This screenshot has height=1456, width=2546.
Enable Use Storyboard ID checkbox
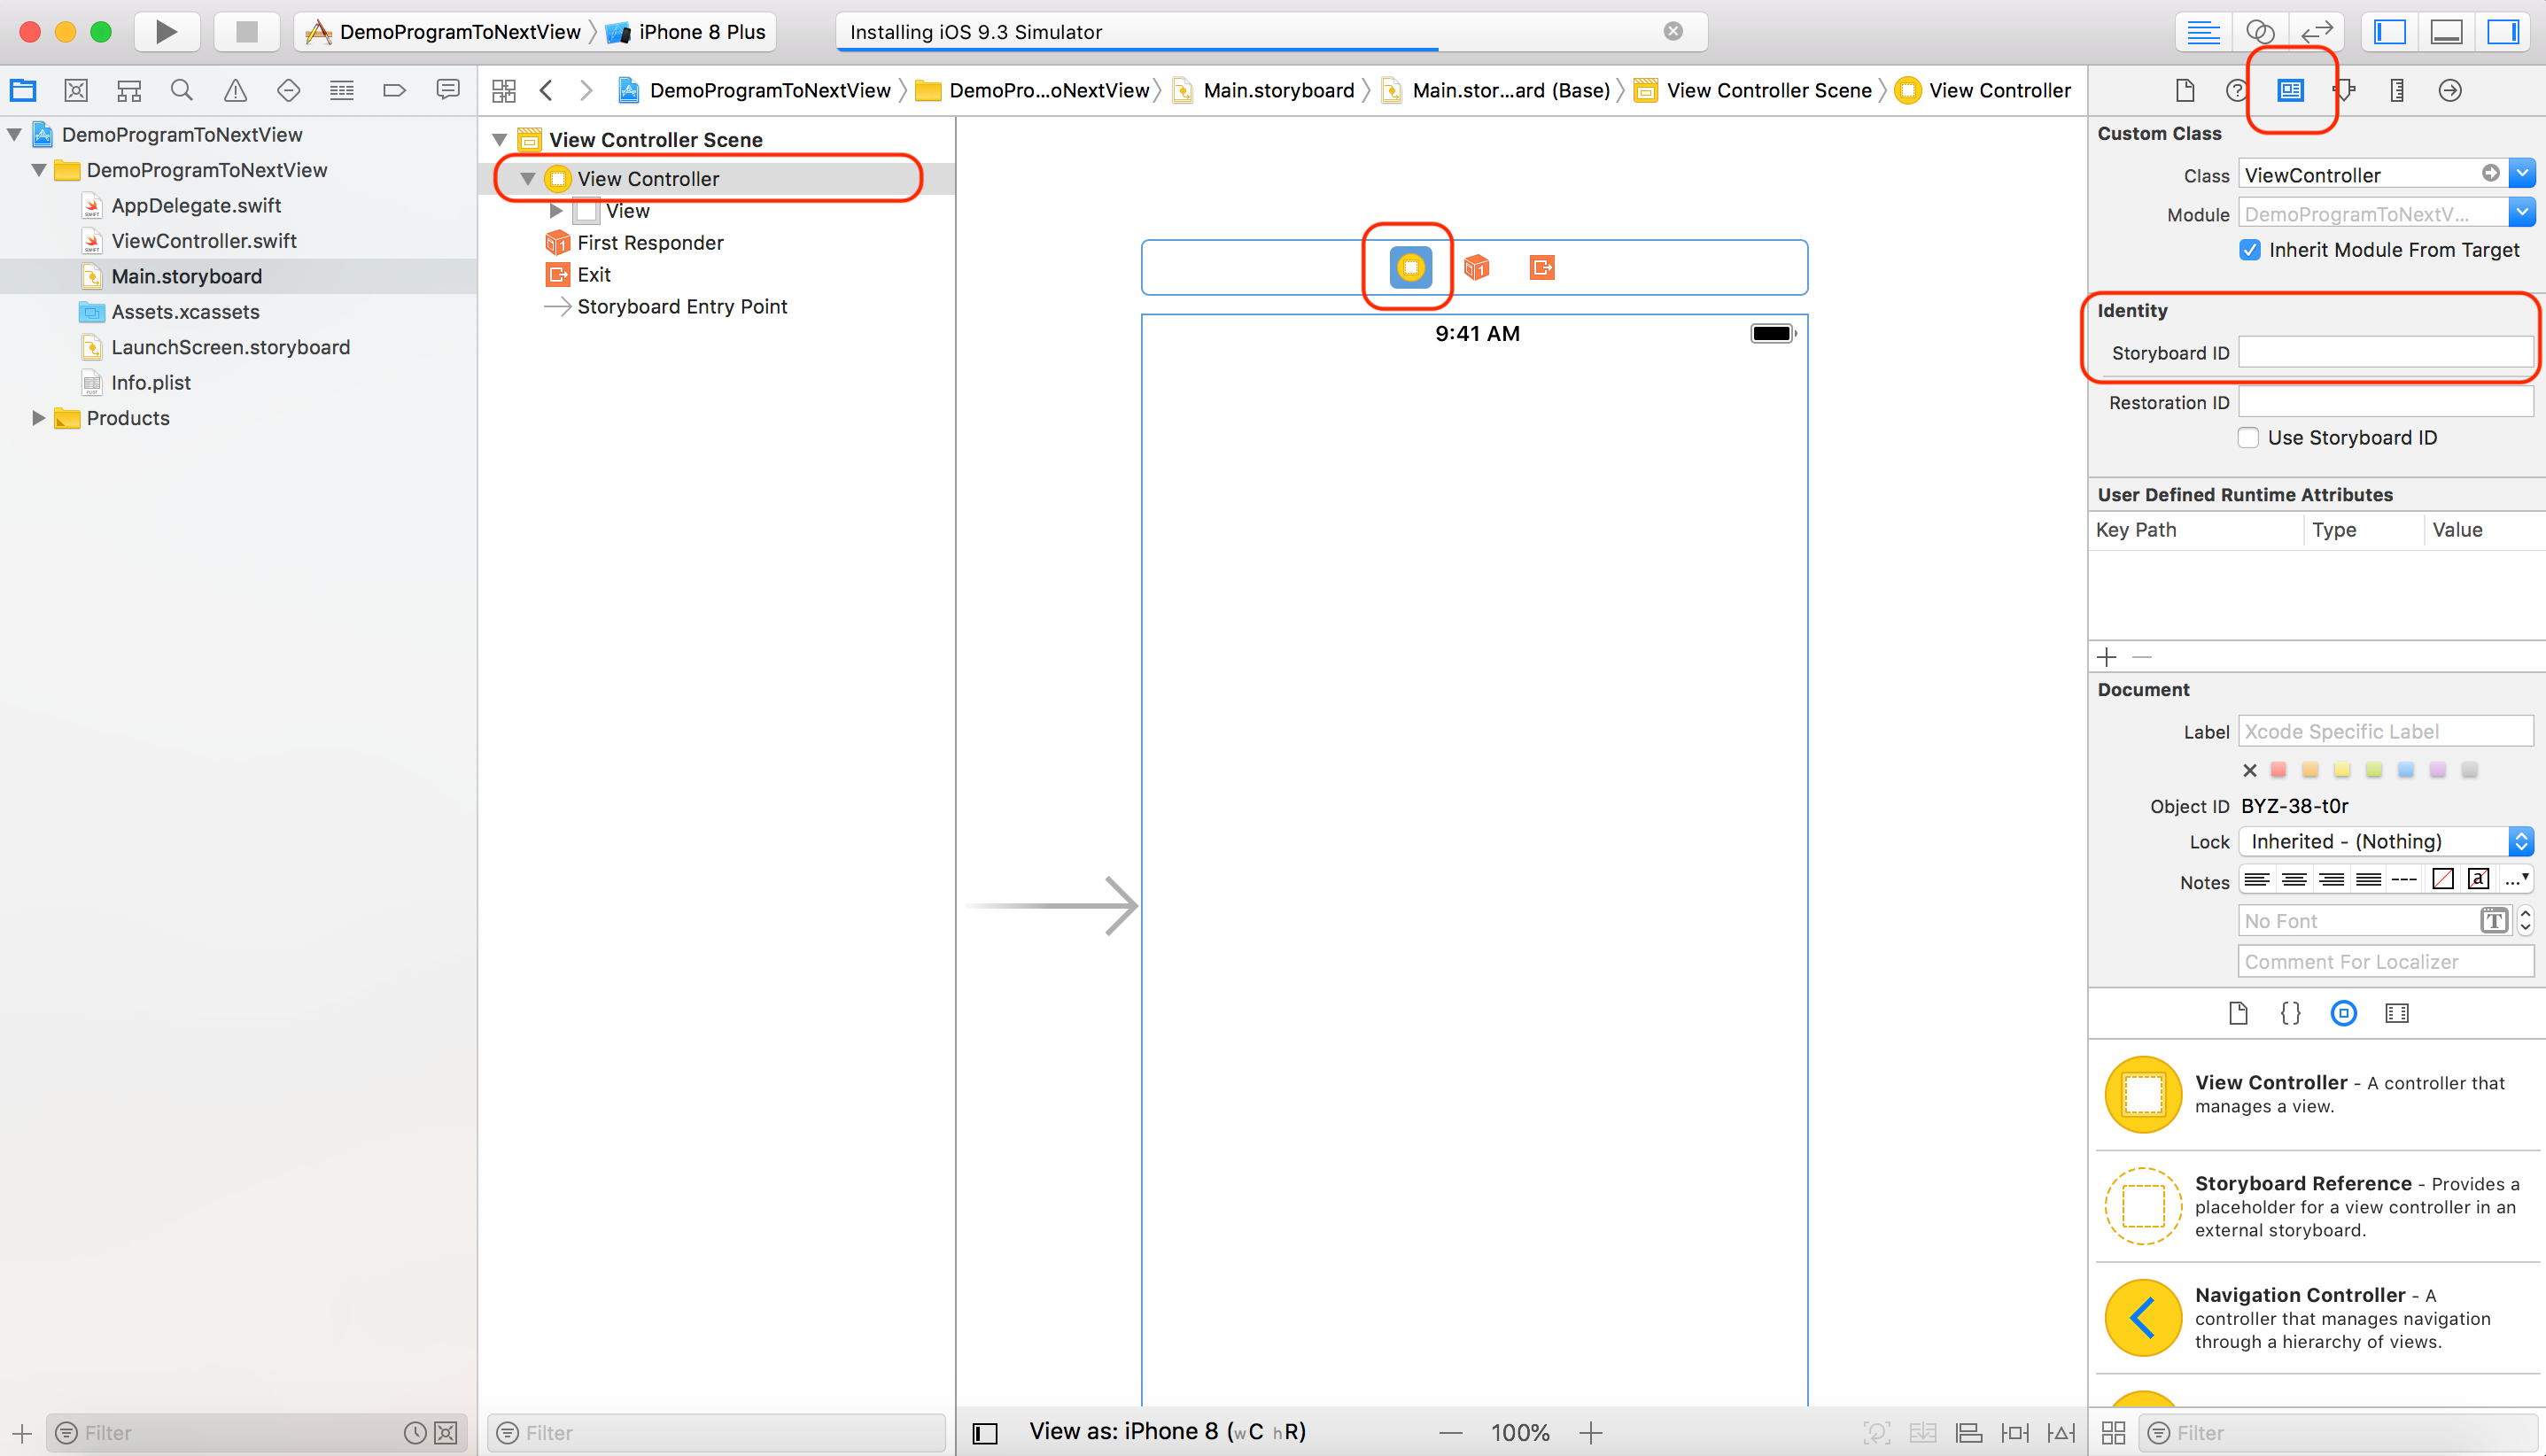[2249, 438]
